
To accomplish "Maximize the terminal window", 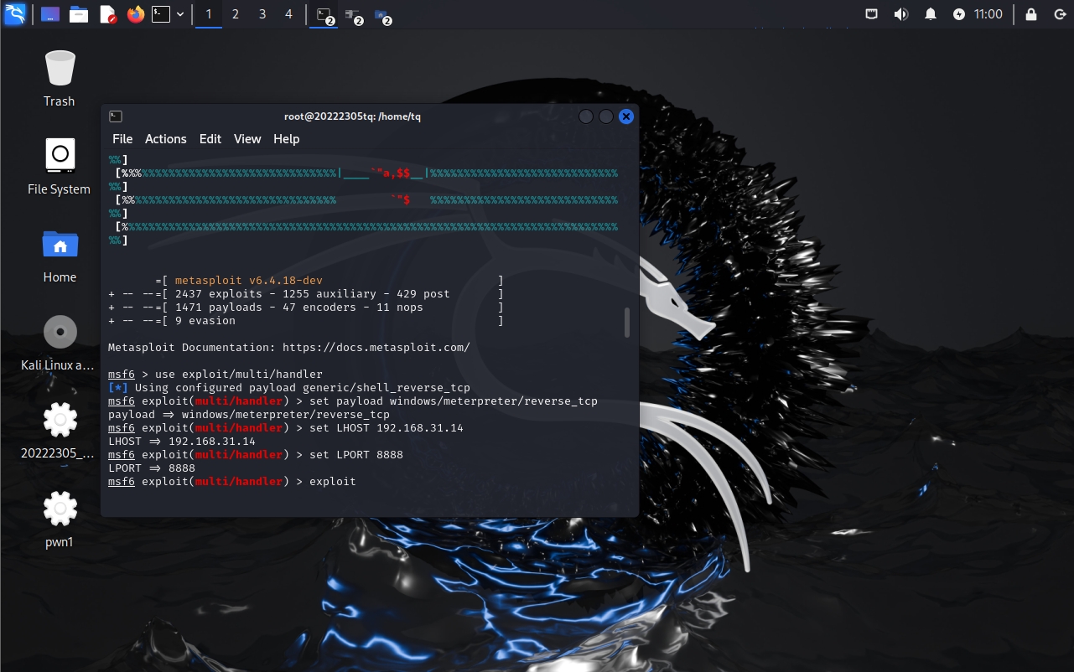I will pyautogui.click(x=606, y=116).
